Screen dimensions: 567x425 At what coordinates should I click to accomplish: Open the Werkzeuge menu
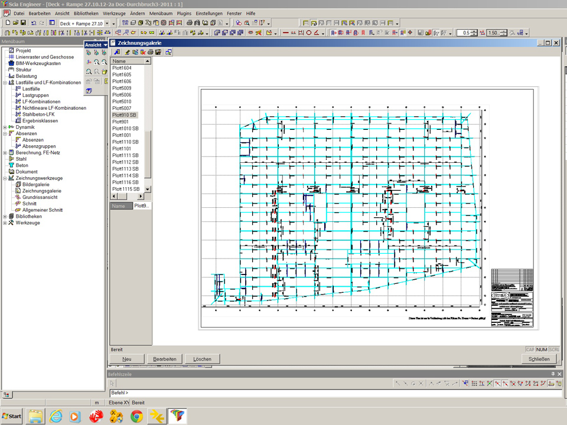tap(113, 13)
